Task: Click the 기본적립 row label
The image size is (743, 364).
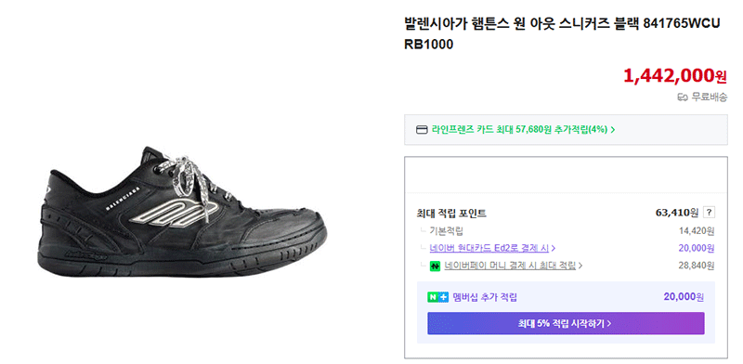Action: [x=446, y=231]
